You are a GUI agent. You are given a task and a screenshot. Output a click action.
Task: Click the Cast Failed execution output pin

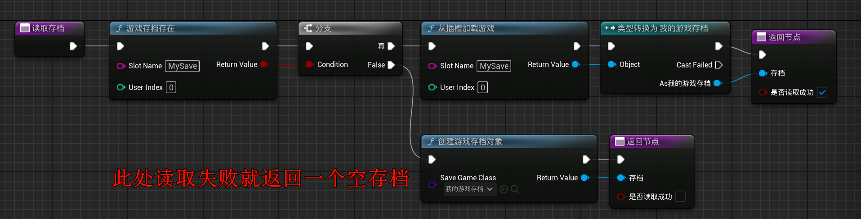tap(718, 65)
